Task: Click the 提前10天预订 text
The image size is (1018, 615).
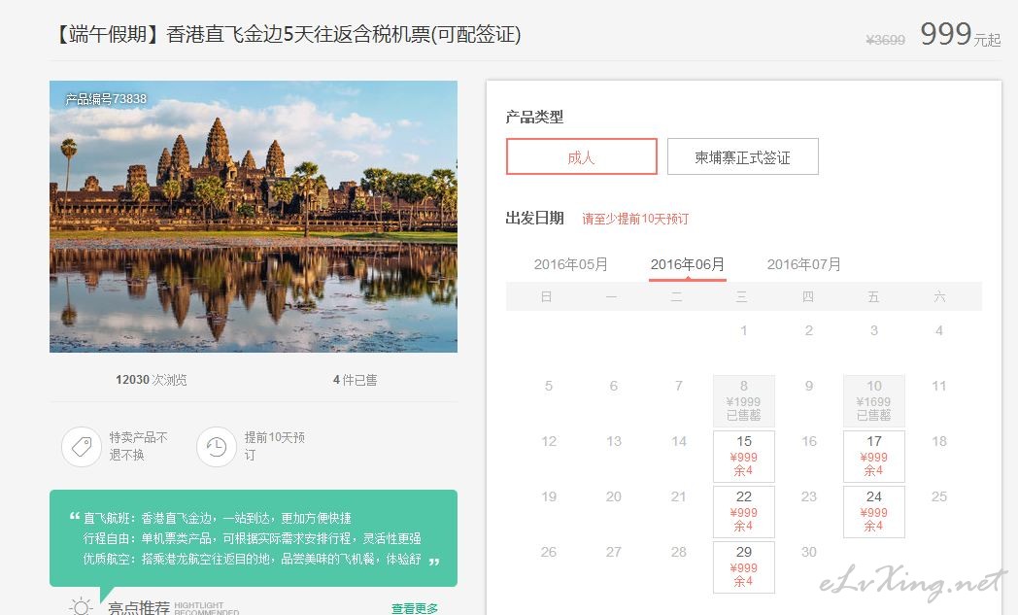Action: click(x=275, y=446)
